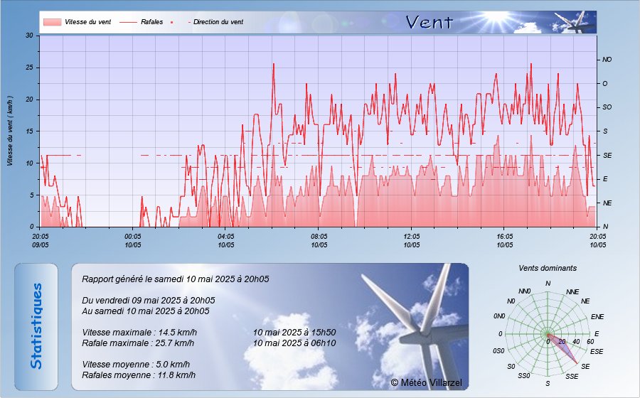Image resolution: width=640 pixels, height=398 pixels.
Task: Click the pink Vitesse du vent legend swatch
Action: coord(52,22)
